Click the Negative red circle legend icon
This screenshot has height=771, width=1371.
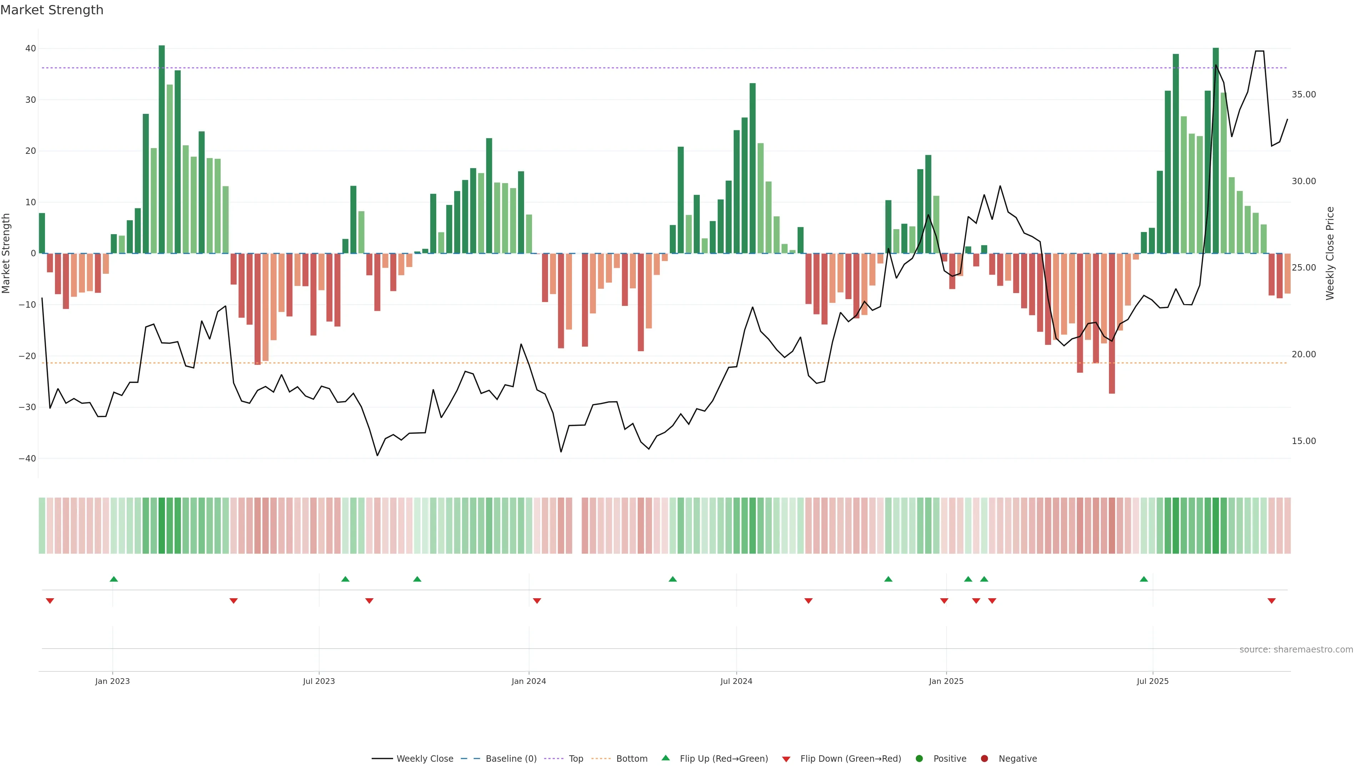click(984, 759)
